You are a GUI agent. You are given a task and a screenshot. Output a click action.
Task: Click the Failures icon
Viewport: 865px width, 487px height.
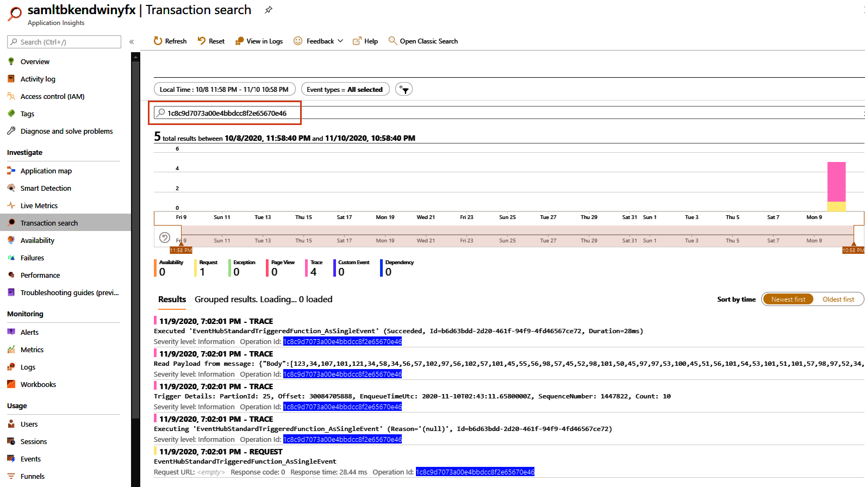11,258
